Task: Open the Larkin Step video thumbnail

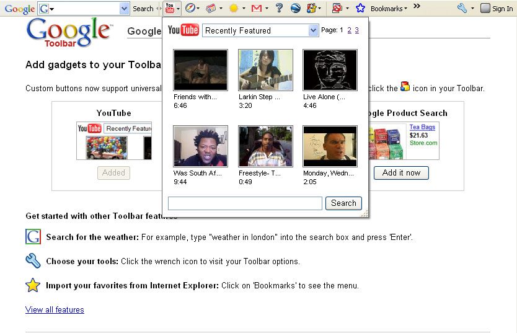Action: click(x=265, y=70)
